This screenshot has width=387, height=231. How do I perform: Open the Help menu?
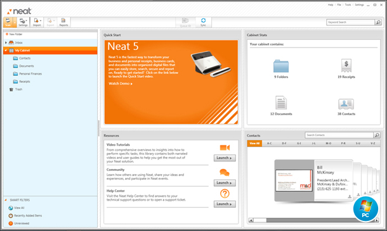coord(331,4)
